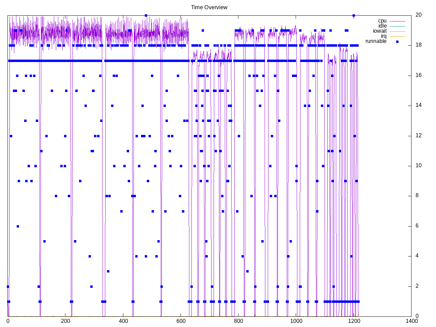Screen dimensions: 436x327
Task: Click the x-axis tick label 200
Action: click(x=65, y=321)
